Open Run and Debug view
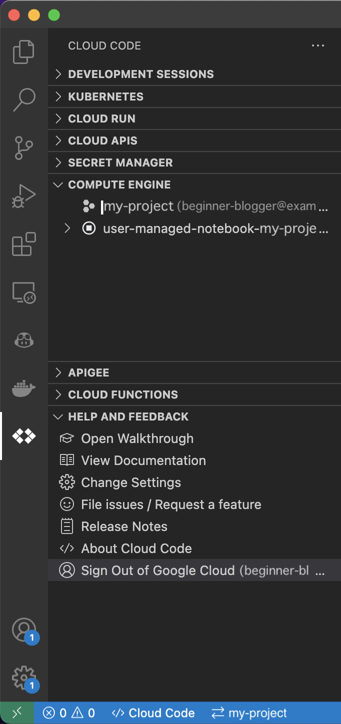341x724 pixels. coord(23,196)
